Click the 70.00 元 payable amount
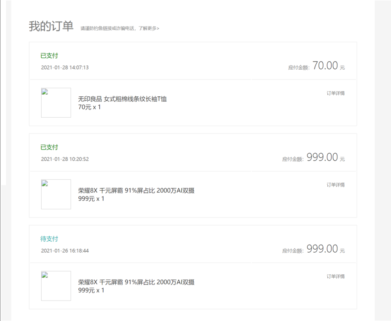391x321 pixels. coord(325,66)
